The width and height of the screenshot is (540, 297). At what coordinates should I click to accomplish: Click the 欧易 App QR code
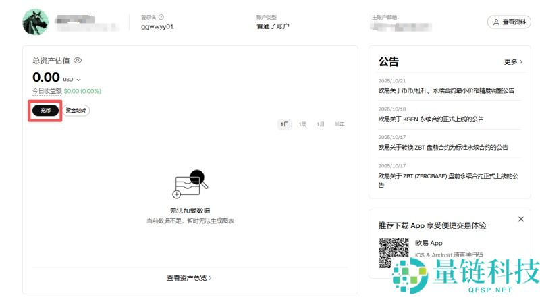[394, 252]
